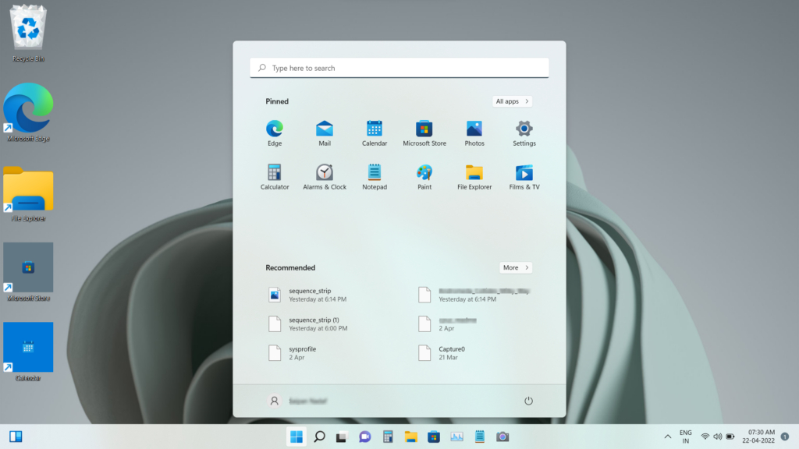
Task: Open Notepad from pinned apps
Action: (x=375, y=175)
